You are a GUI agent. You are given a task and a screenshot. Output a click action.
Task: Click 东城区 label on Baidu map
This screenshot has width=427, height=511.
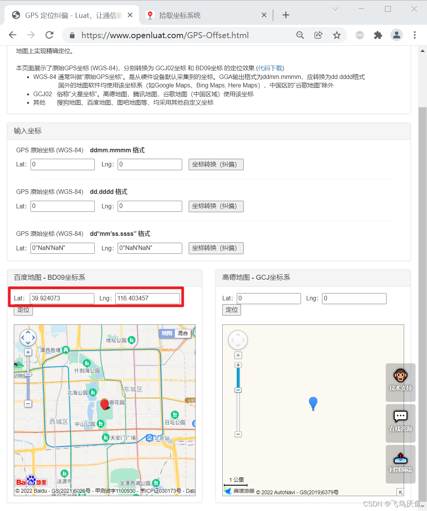pyautogui.click(x=133, y=389)
